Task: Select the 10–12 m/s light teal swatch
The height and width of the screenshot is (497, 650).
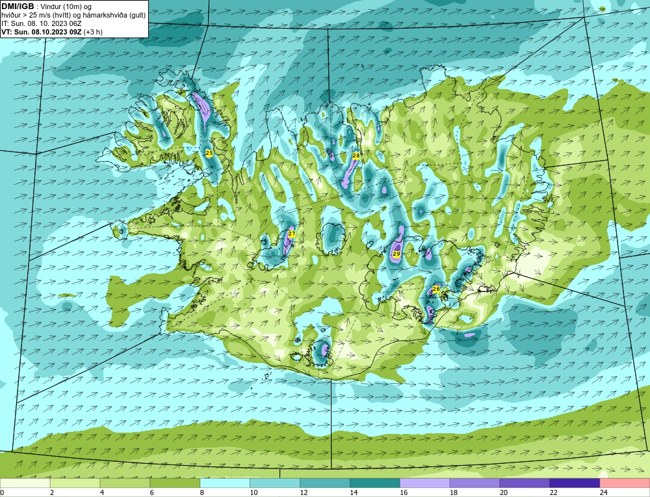Action: (x=275, y=483)
